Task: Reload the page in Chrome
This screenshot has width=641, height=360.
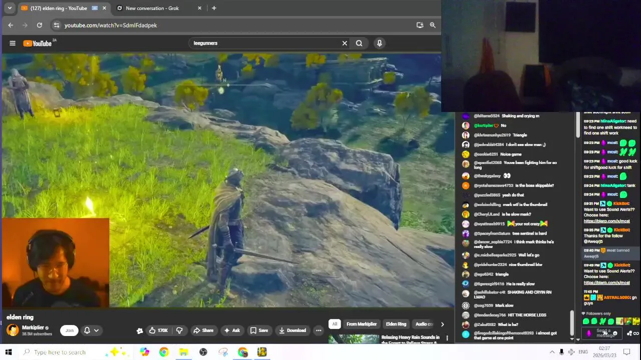Action: coord(39,25)
